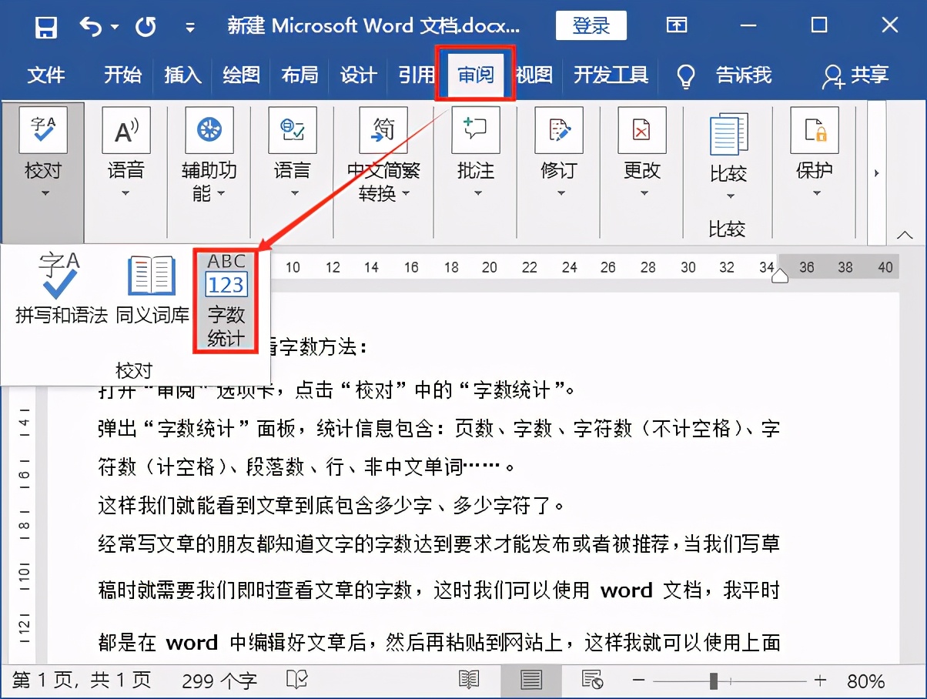927x699 pixels.
Task: Switch to Print Layout view icon
Action: pos(530,681)
